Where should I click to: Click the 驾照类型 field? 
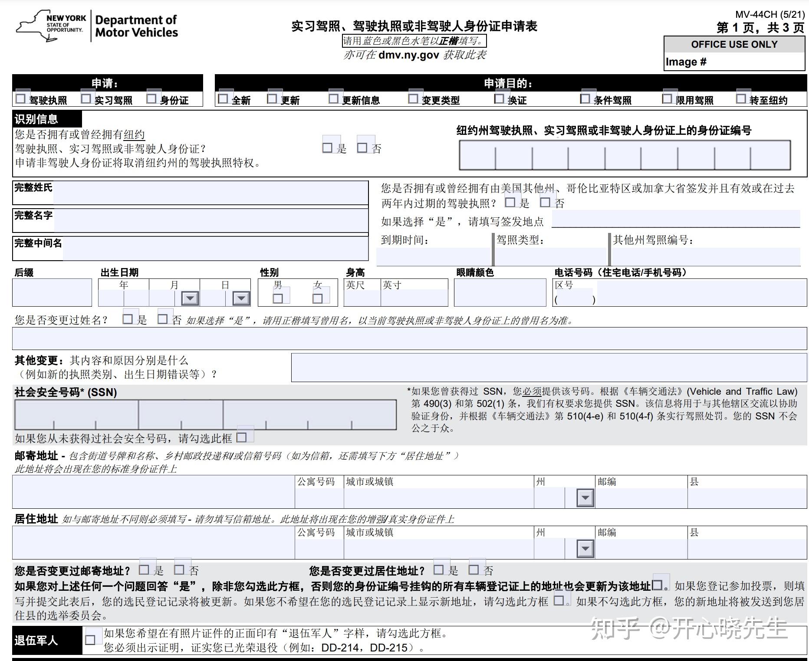550,256
